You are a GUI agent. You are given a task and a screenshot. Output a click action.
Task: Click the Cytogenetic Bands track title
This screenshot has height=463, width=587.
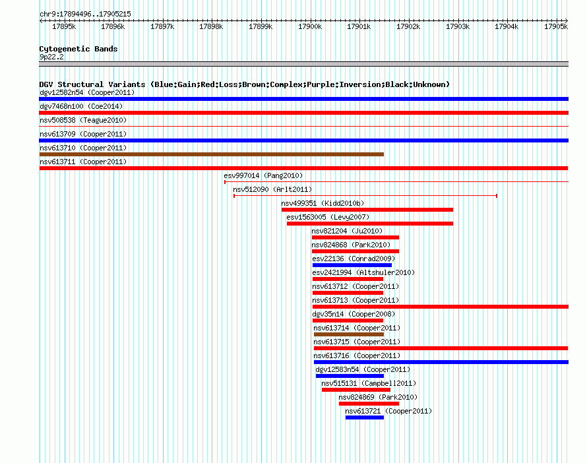coord(78,49)
